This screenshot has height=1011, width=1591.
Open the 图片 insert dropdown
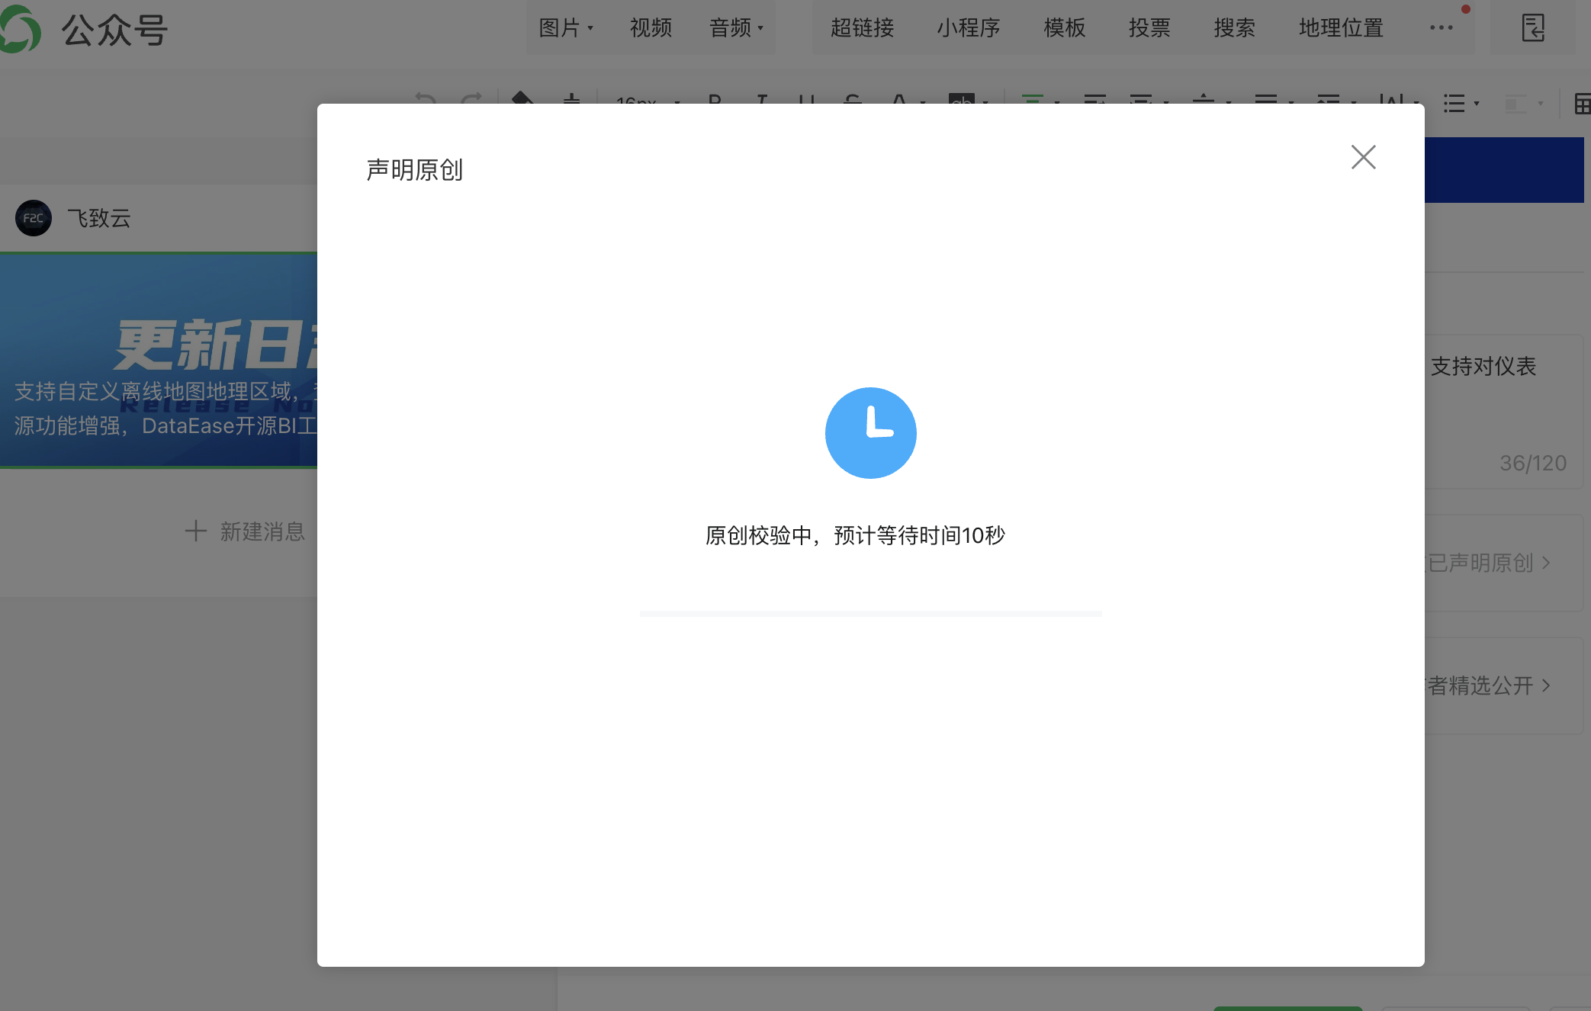[565, 28]
